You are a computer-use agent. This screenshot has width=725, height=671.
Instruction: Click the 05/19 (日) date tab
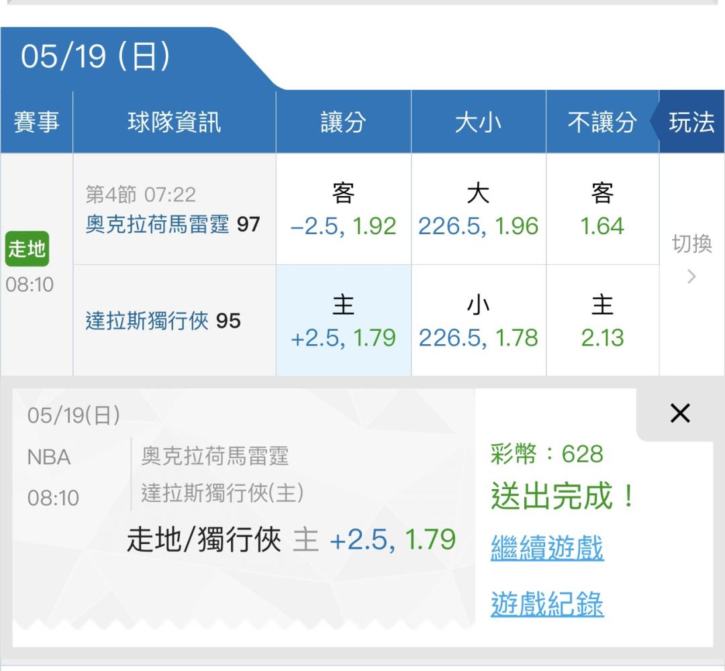(95, 58)
